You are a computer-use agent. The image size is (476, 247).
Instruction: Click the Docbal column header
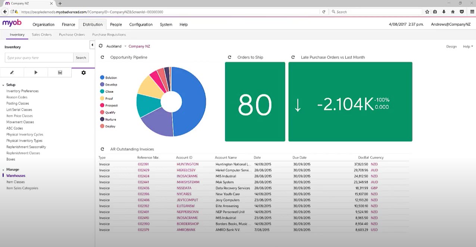tap(363, 158)
